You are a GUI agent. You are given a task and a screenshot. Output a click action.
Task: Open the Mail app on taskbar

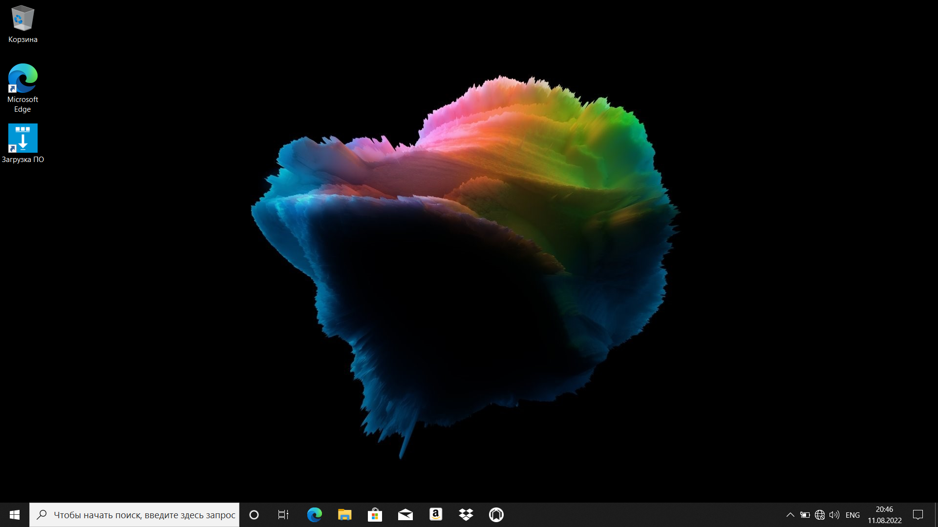[405, 515]
